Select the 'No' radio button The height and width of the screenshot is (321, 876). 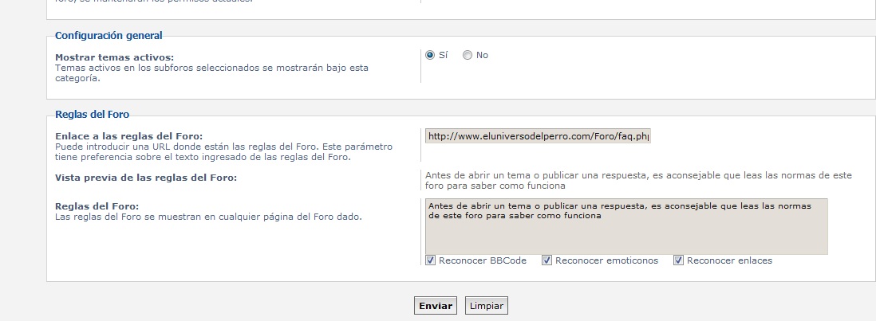[468, 56]
